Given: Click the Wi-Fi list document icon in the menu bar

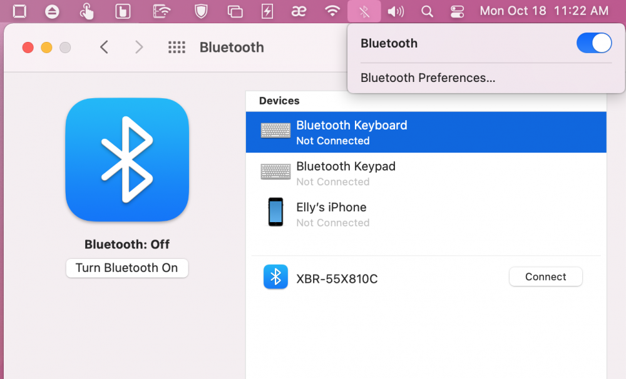Looking at the screenshot, I should click(162, 11).
